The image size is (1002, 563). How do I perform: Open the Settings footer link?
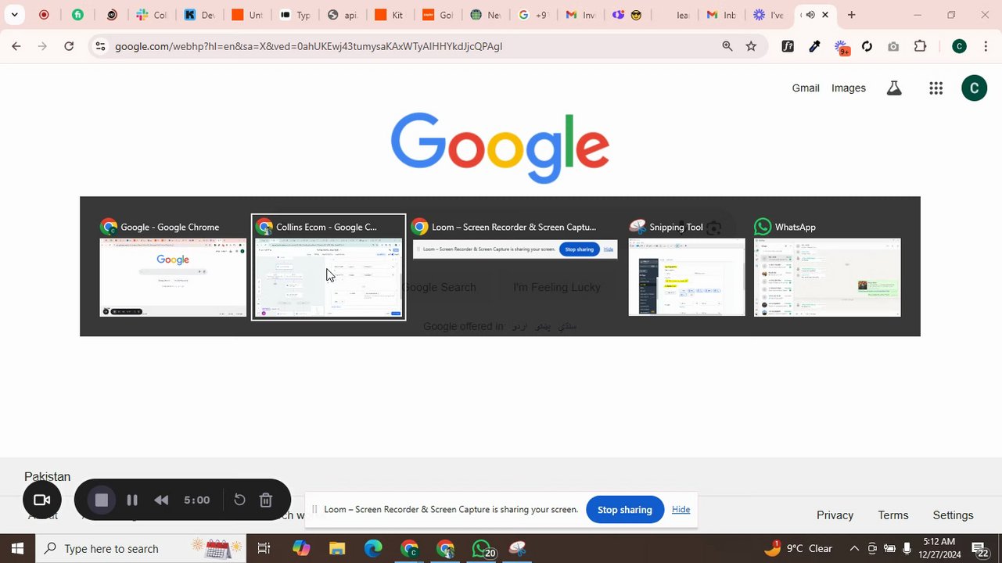[x=954, y=515]
